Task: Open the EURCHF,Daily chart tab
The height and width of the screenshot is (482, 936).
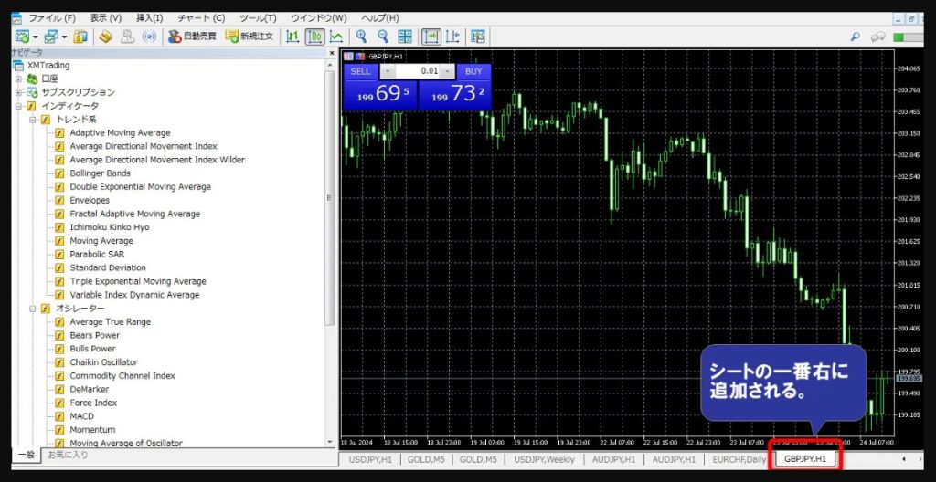Action: coord(739,459)
